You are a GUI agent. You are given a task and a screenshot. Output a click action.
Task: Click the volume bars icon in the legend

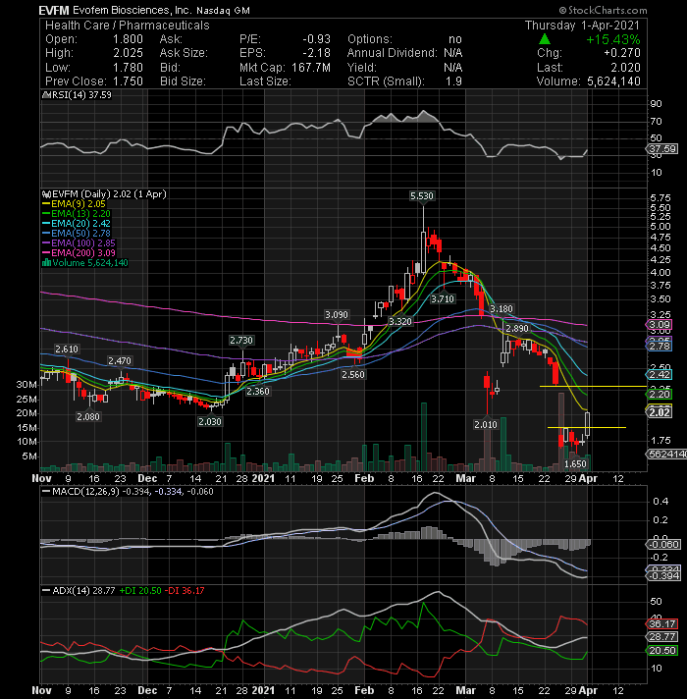click(46, 263)
